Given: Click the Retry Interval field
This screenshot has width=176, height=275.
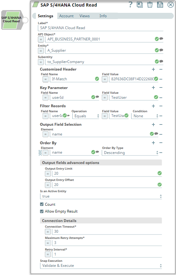Looking at the screenshot, I should [x=107, y=254].
